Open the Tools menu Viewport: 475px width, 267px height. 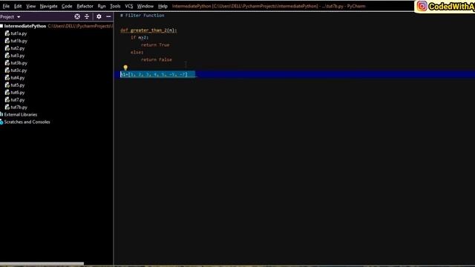click(115, 6)
